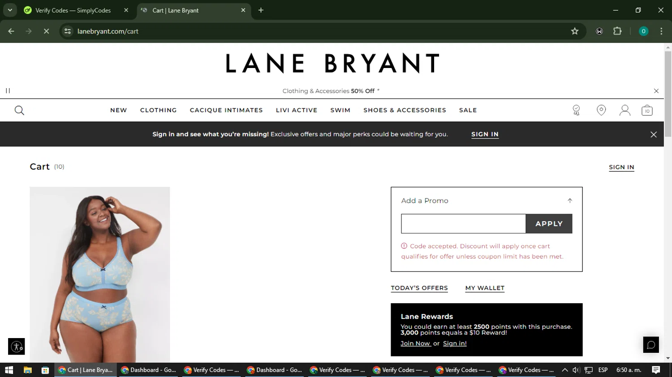672x377 pixels.
Task: Click the 6:50 a. m. taskbar clock
Action: (x=629, y=370)
